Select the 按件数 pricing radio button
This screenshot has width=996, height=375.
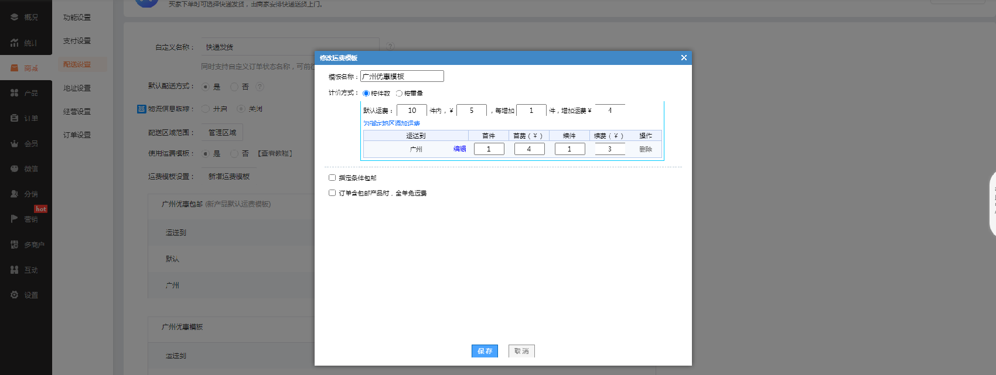coord(366,94)
